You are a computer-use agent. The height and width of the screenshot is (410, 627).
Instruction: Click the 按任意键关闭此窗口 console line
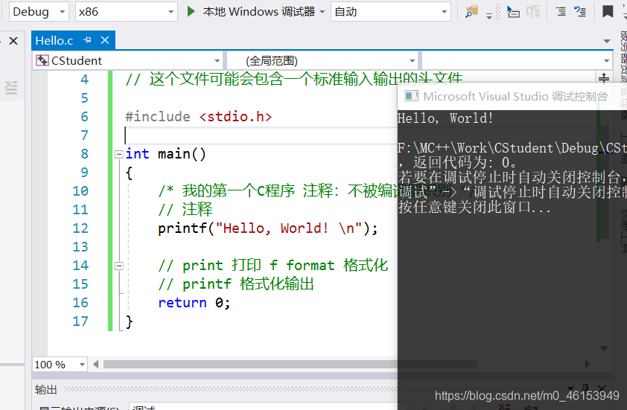coord(474,208)
